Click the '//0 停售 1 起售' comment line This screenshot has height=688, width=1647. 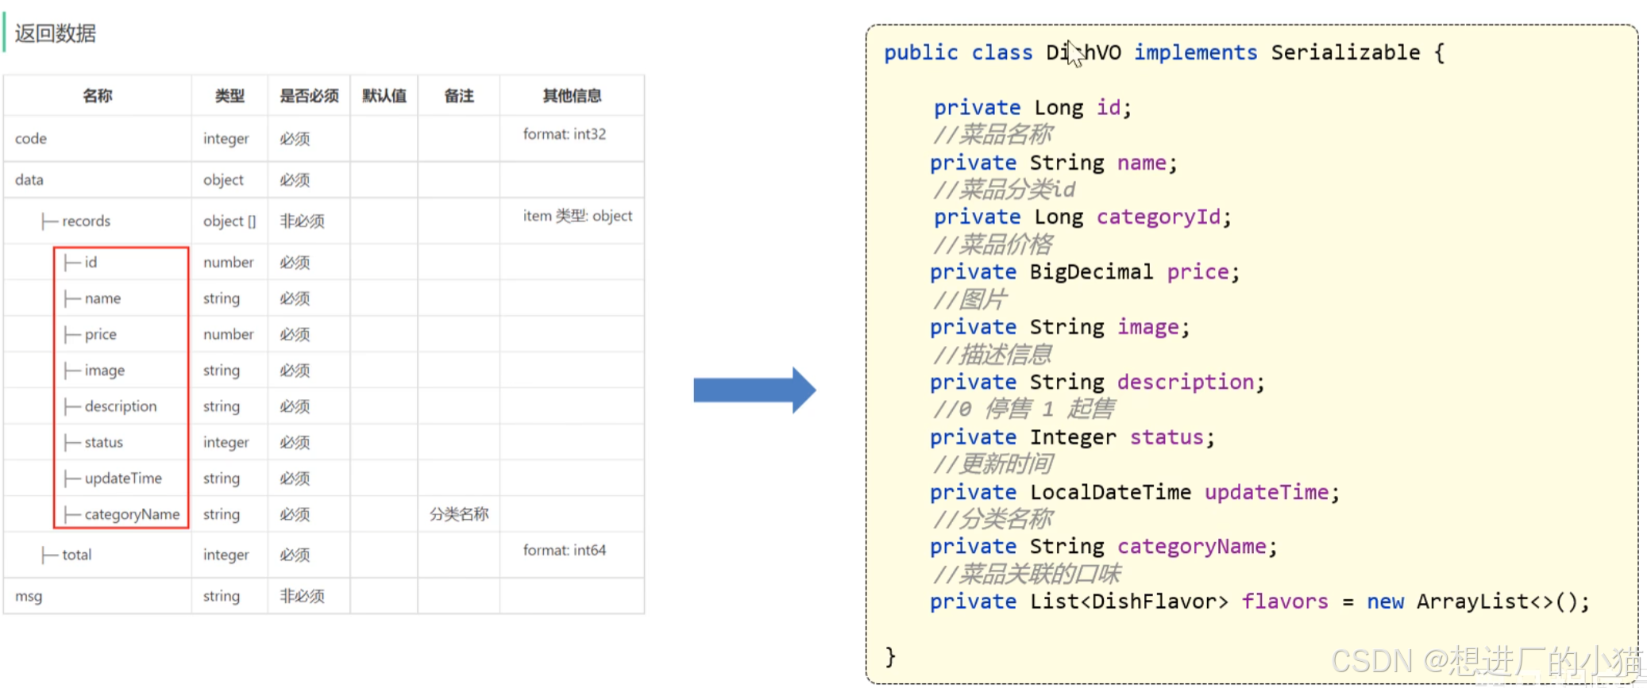click(1024, 409)
